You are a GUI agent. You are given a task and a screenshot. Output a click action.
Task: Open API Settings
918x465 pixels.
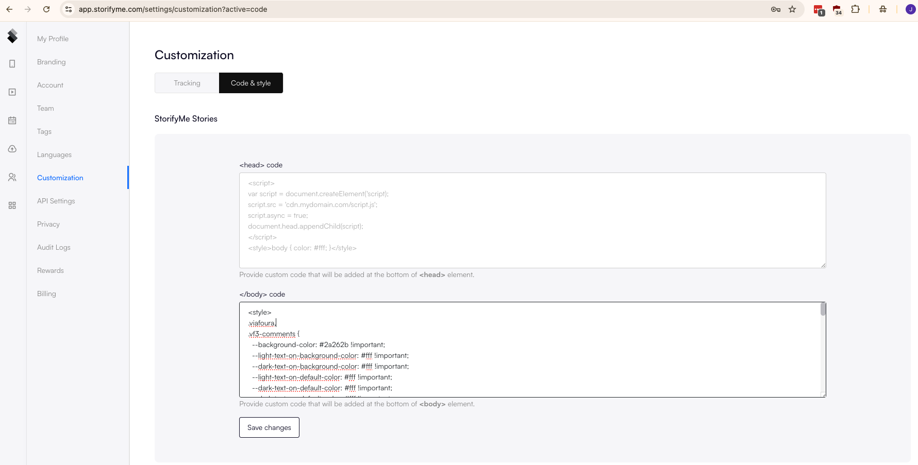56,201
